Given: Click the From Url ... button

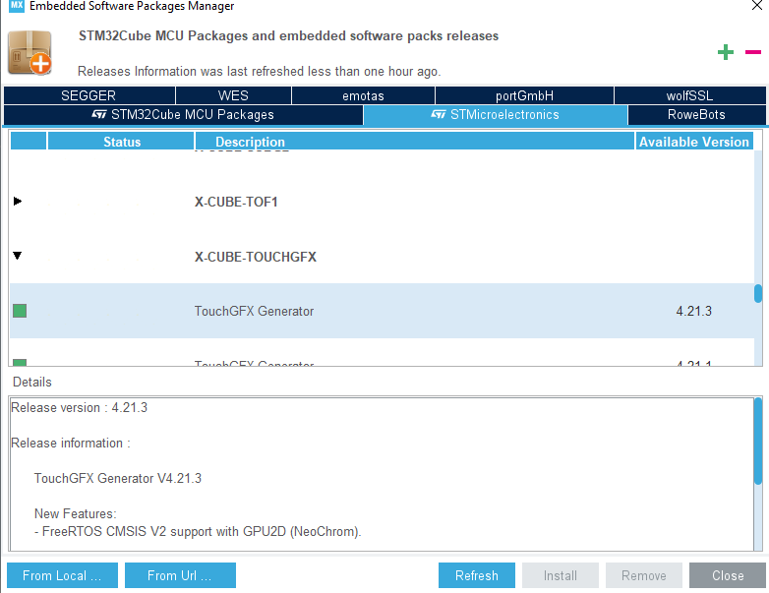Looking at the screenshot, I should click(180, 575).
